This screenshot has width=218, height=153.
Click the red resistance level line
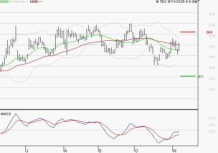[188, 32]
